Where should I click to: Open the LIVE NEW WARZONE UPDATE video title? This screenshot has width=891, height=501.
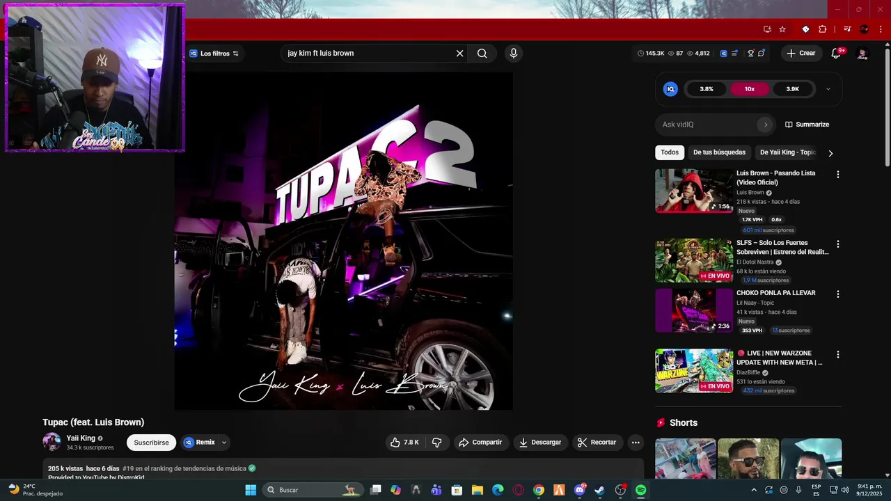[x=780, y=358]
